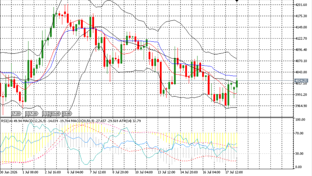Viewport: 312px width, 176px height.
Task: Click the chart shift triangle marker at top
Action: (x=237, y=1)
